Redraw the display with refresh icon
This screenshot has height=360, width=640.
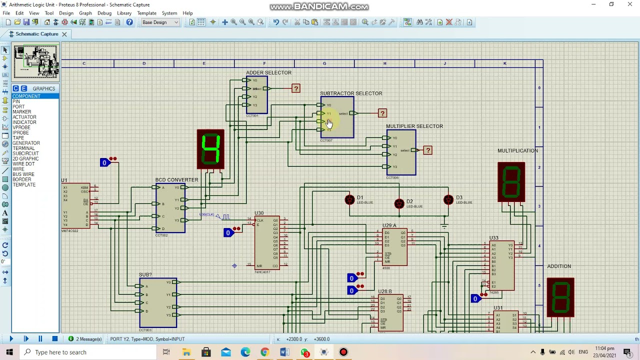pos(192,22)
